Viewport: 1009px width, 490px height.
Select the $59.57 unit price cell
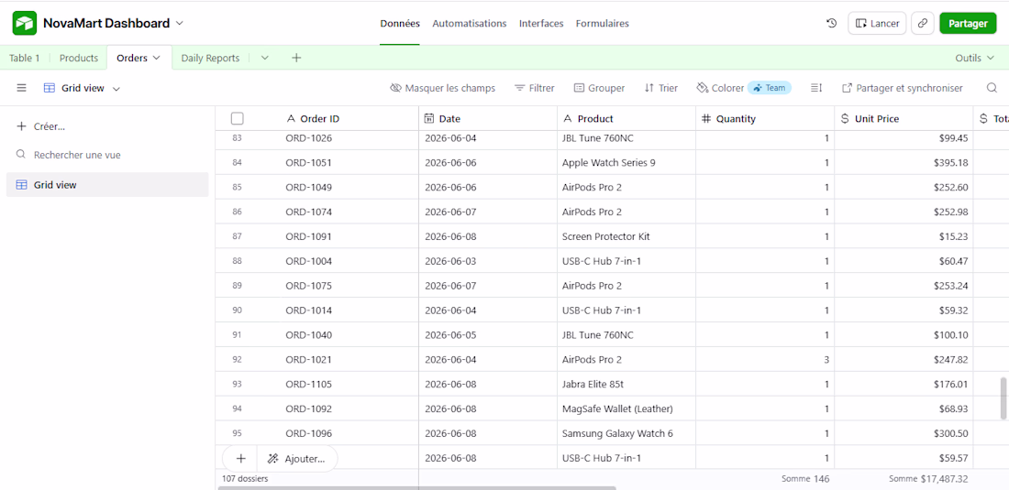pos(904,458)
